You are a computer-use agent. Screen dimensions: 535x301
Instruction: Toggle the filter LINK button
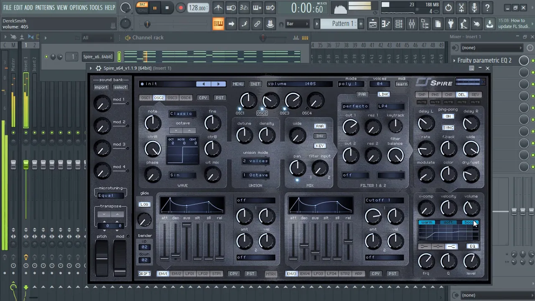(x=384, y=94)
